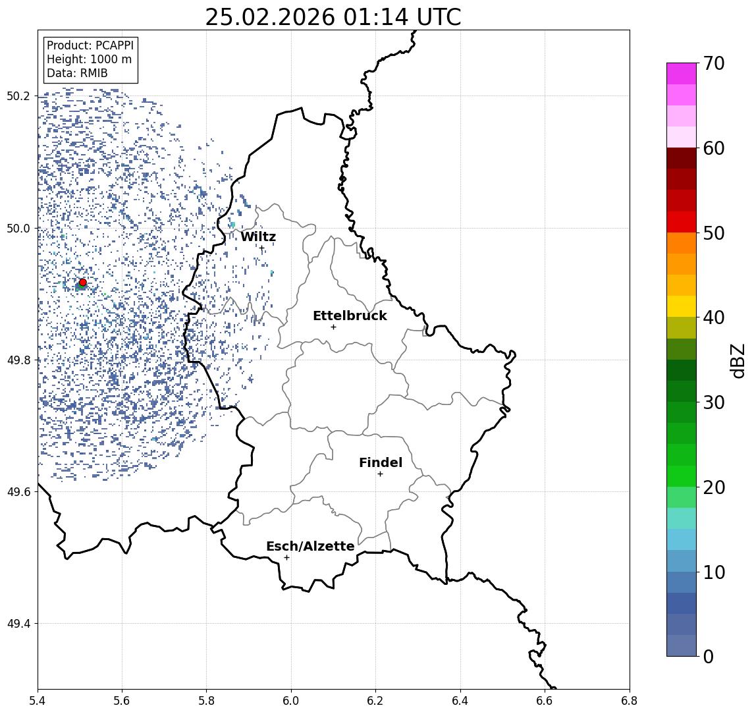Click the 6.2 longitude axis label
The width and height of the screenshot is (754, 714).
pos(375,701)
